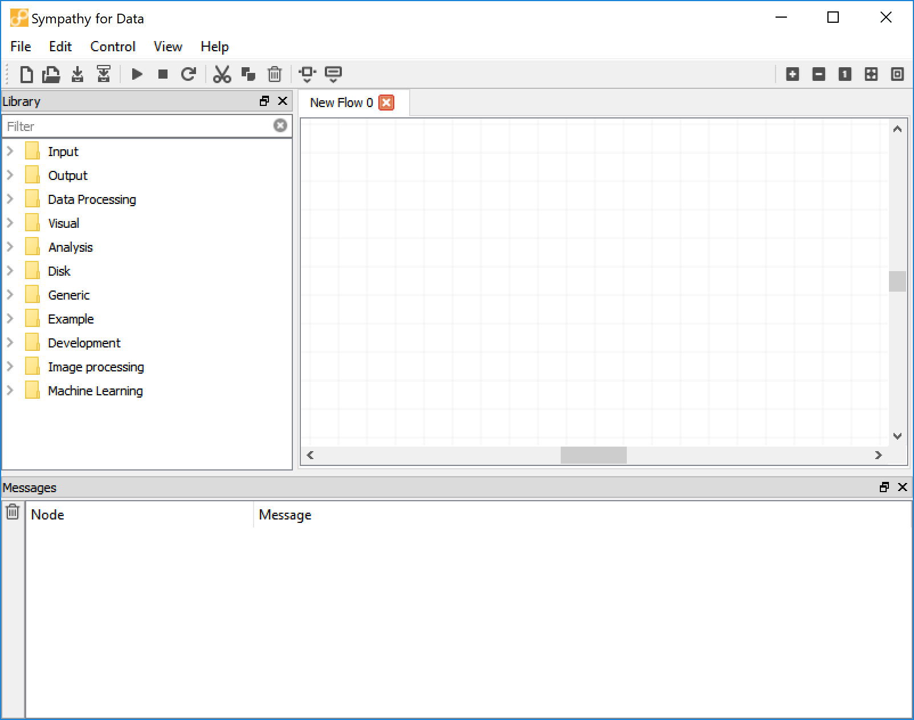Clear the library Filter field
Image resolution: width=914 pixels, height=720 pixels.
(x=280, y=125)
